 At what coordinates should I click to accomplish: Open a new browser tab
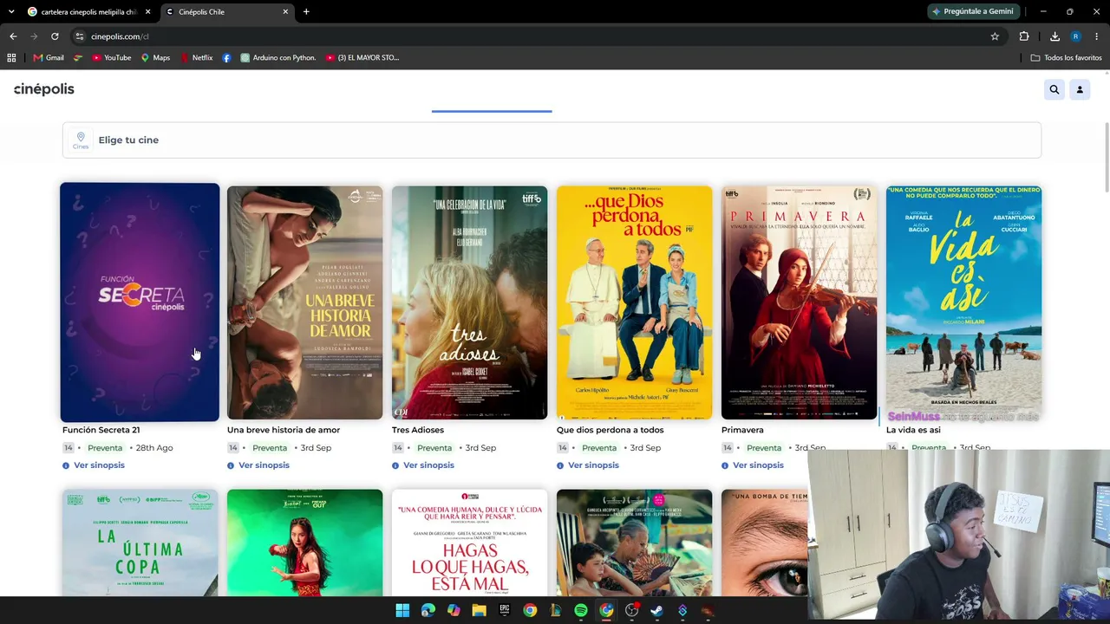pos(306,12)
